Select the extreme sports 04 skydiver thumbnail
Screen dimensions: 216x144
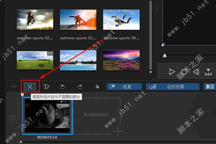[x=121, y=20]
